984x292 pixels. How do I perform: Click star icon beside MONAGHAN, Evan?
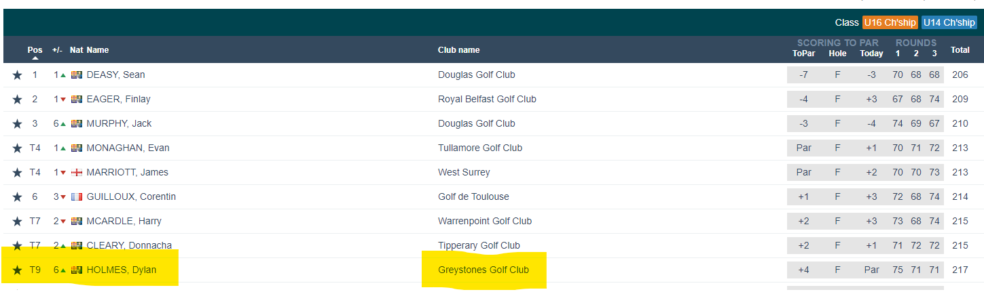click(x=17, y=148)
